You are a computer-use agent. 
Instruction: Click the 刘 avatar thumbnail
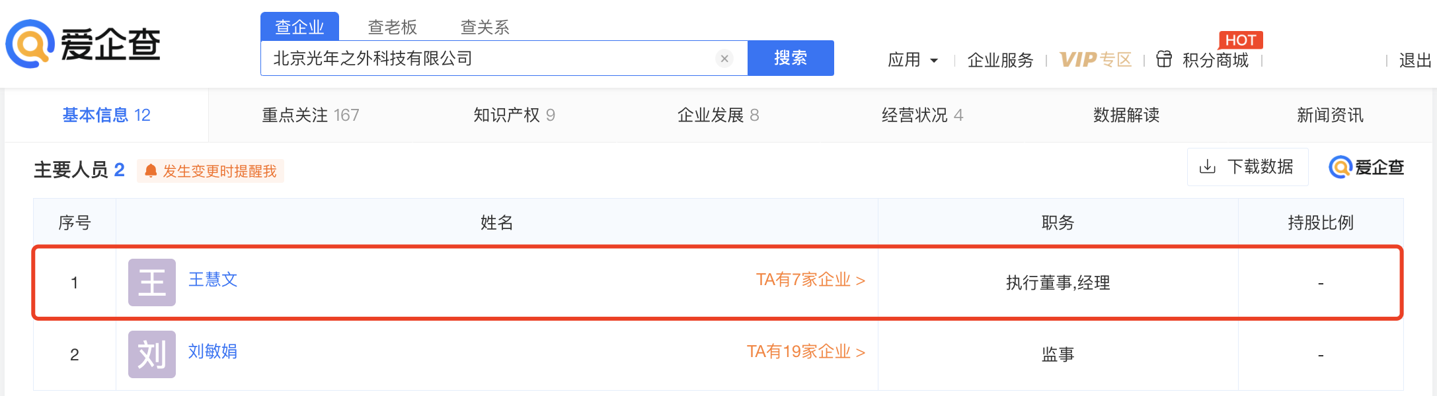click(x=152, y=354)
